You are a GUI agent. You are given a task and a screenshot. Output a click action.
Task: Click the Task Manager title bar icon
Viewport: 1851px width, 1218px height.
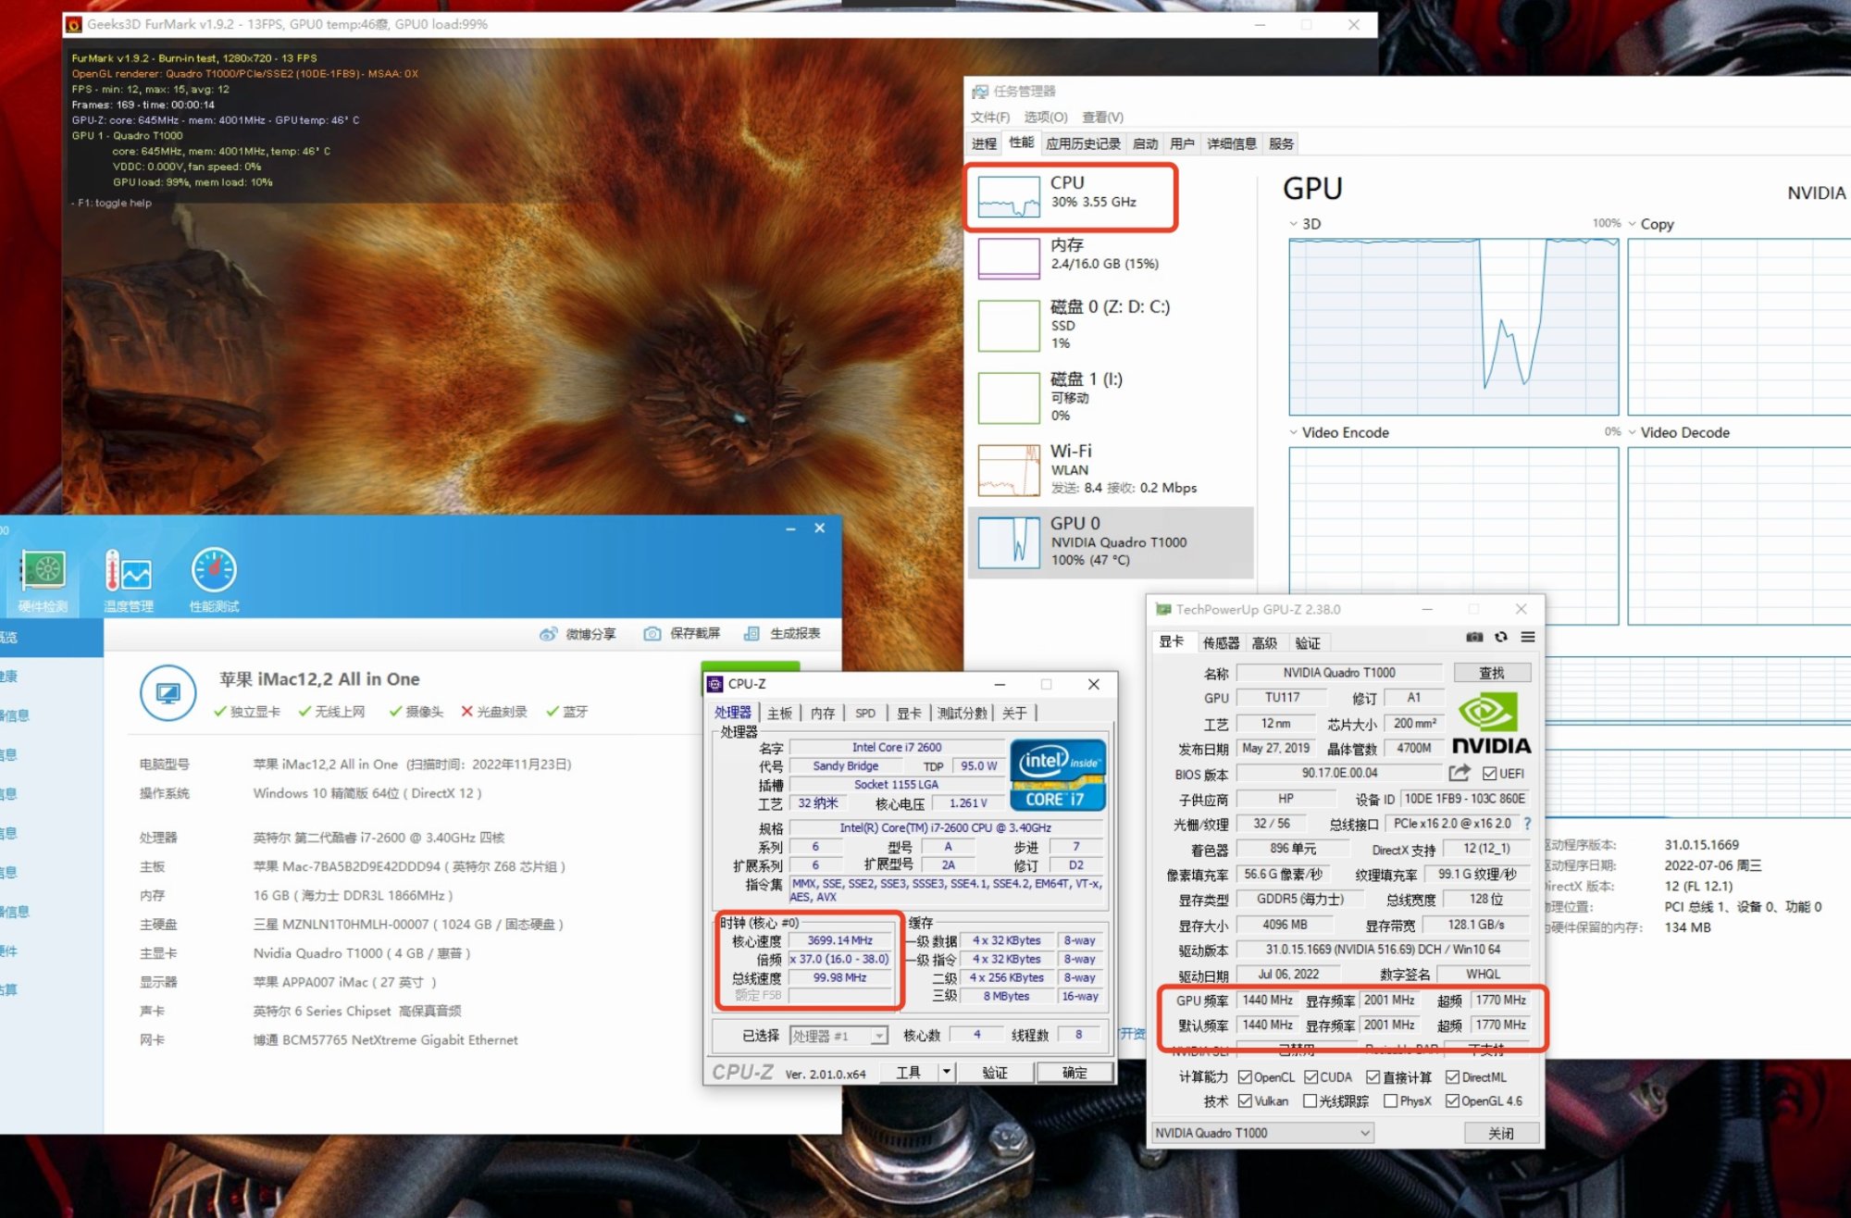[x=979, y=92]
